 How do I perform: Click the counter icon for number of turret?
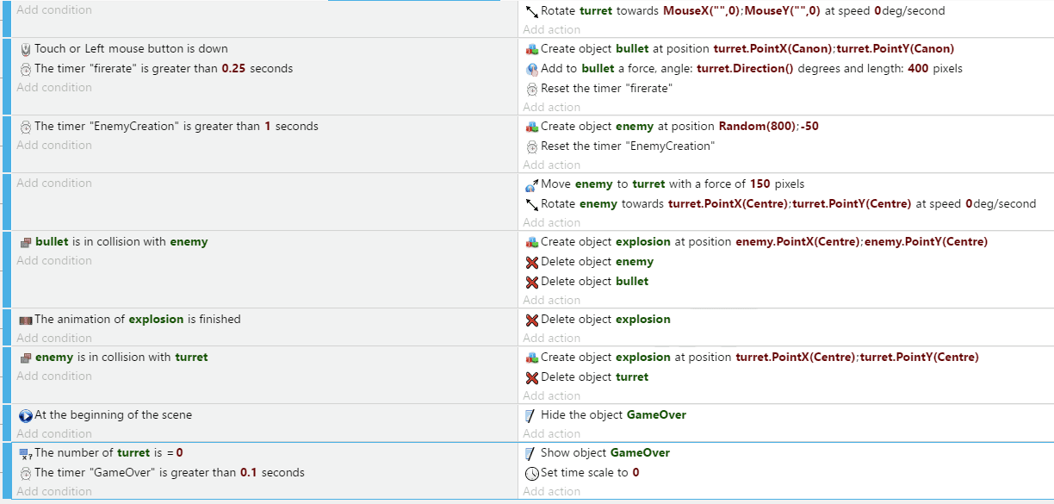point(25,453)
